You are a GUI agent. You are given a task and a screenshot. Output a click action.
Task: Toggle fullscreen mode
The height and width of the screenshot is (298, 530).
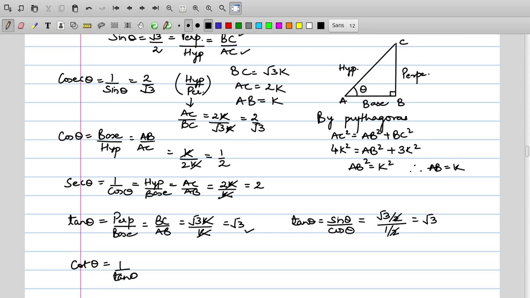236,8
